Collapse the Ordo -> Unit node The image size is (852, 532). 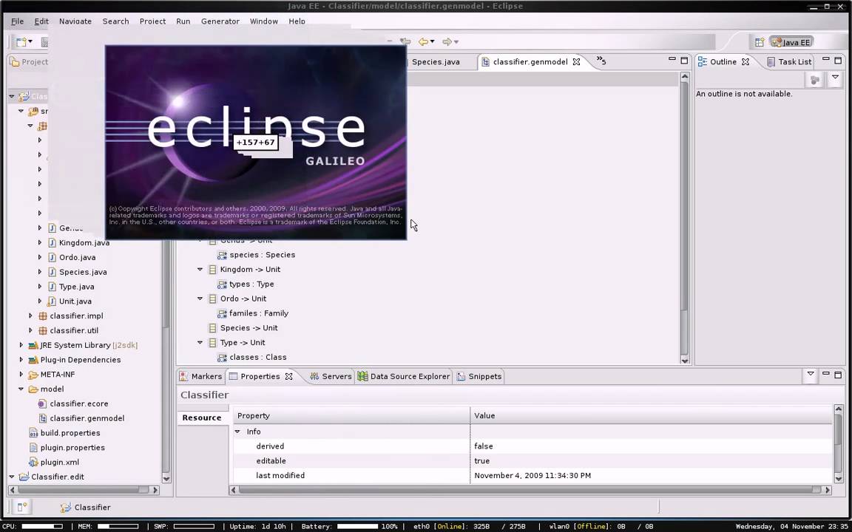[x=200, y=299]
